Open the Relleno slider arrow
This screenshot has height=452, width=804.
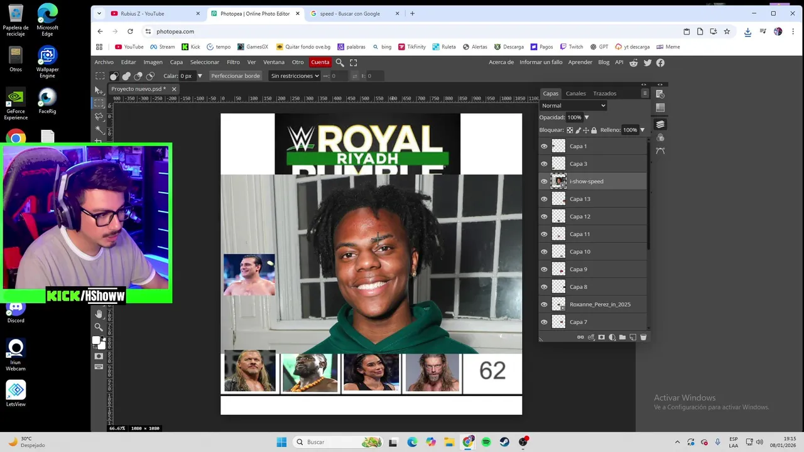click(x=642, y=130)
